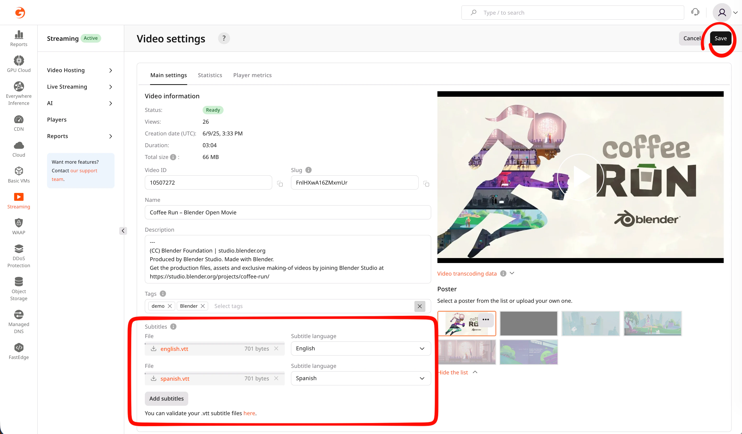The image size is (742, 434).
Task: Switch to the Statistics tab
Action: (210, 75)
